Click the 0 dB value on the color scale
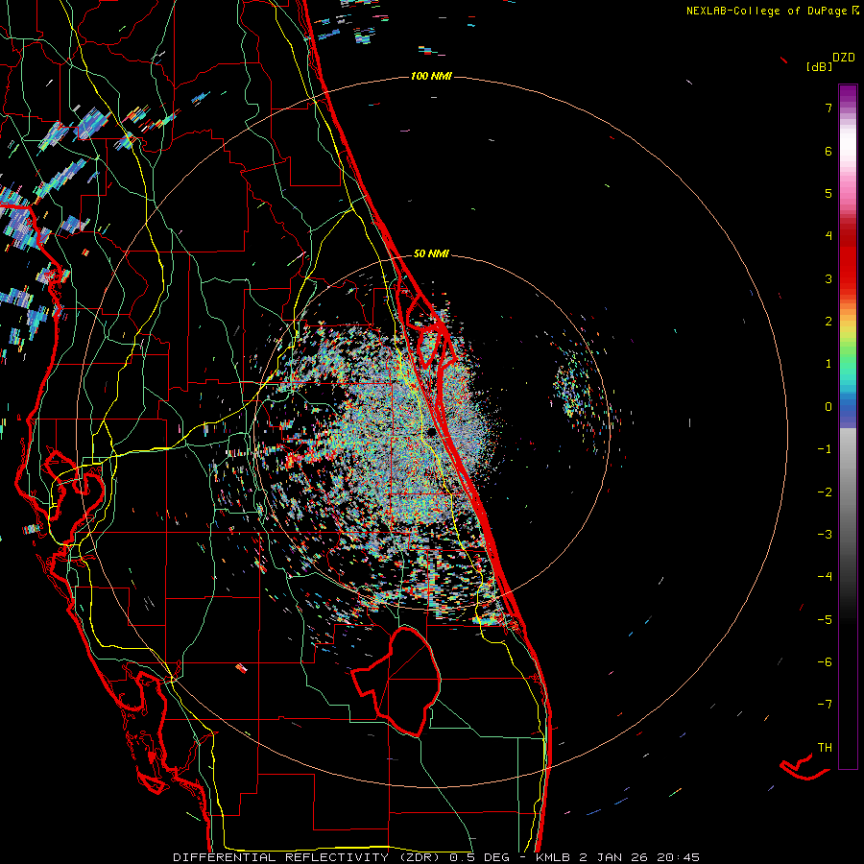Viewport: 864px width, 864px height. click(x=828, y=407)
